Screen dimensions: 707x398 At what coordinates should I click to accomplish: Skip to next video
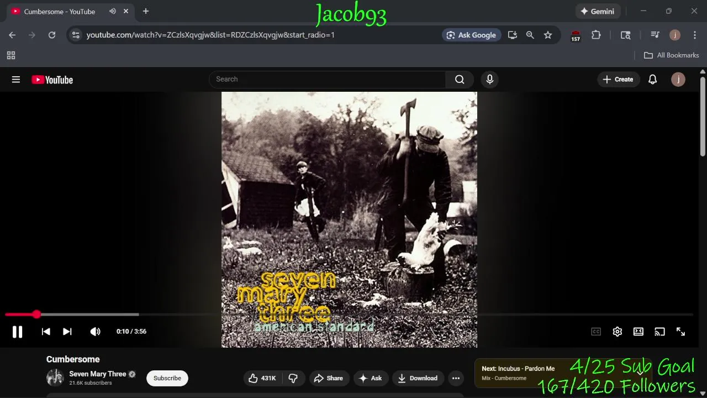(x=67, y=332)
